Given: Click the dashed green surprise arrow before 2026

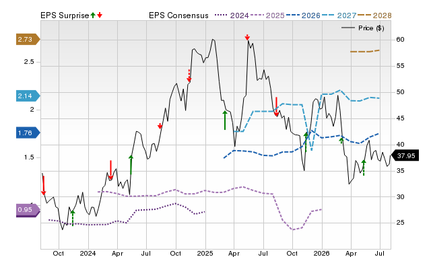Looking at the screenshot, I should pyautogui.click(x=306, y=142).
